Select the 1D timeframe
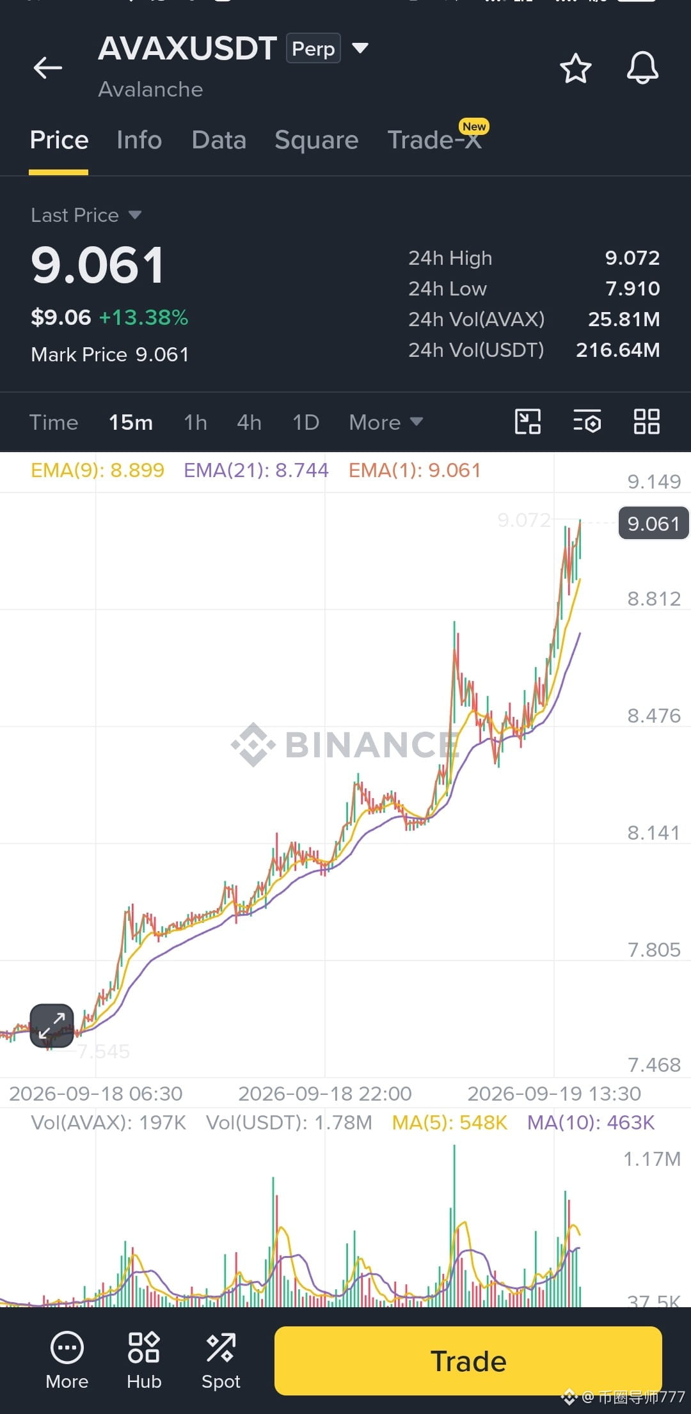The height and width of the screenshot is (1414, 691). pyautogui.click(x=306, y=422)
